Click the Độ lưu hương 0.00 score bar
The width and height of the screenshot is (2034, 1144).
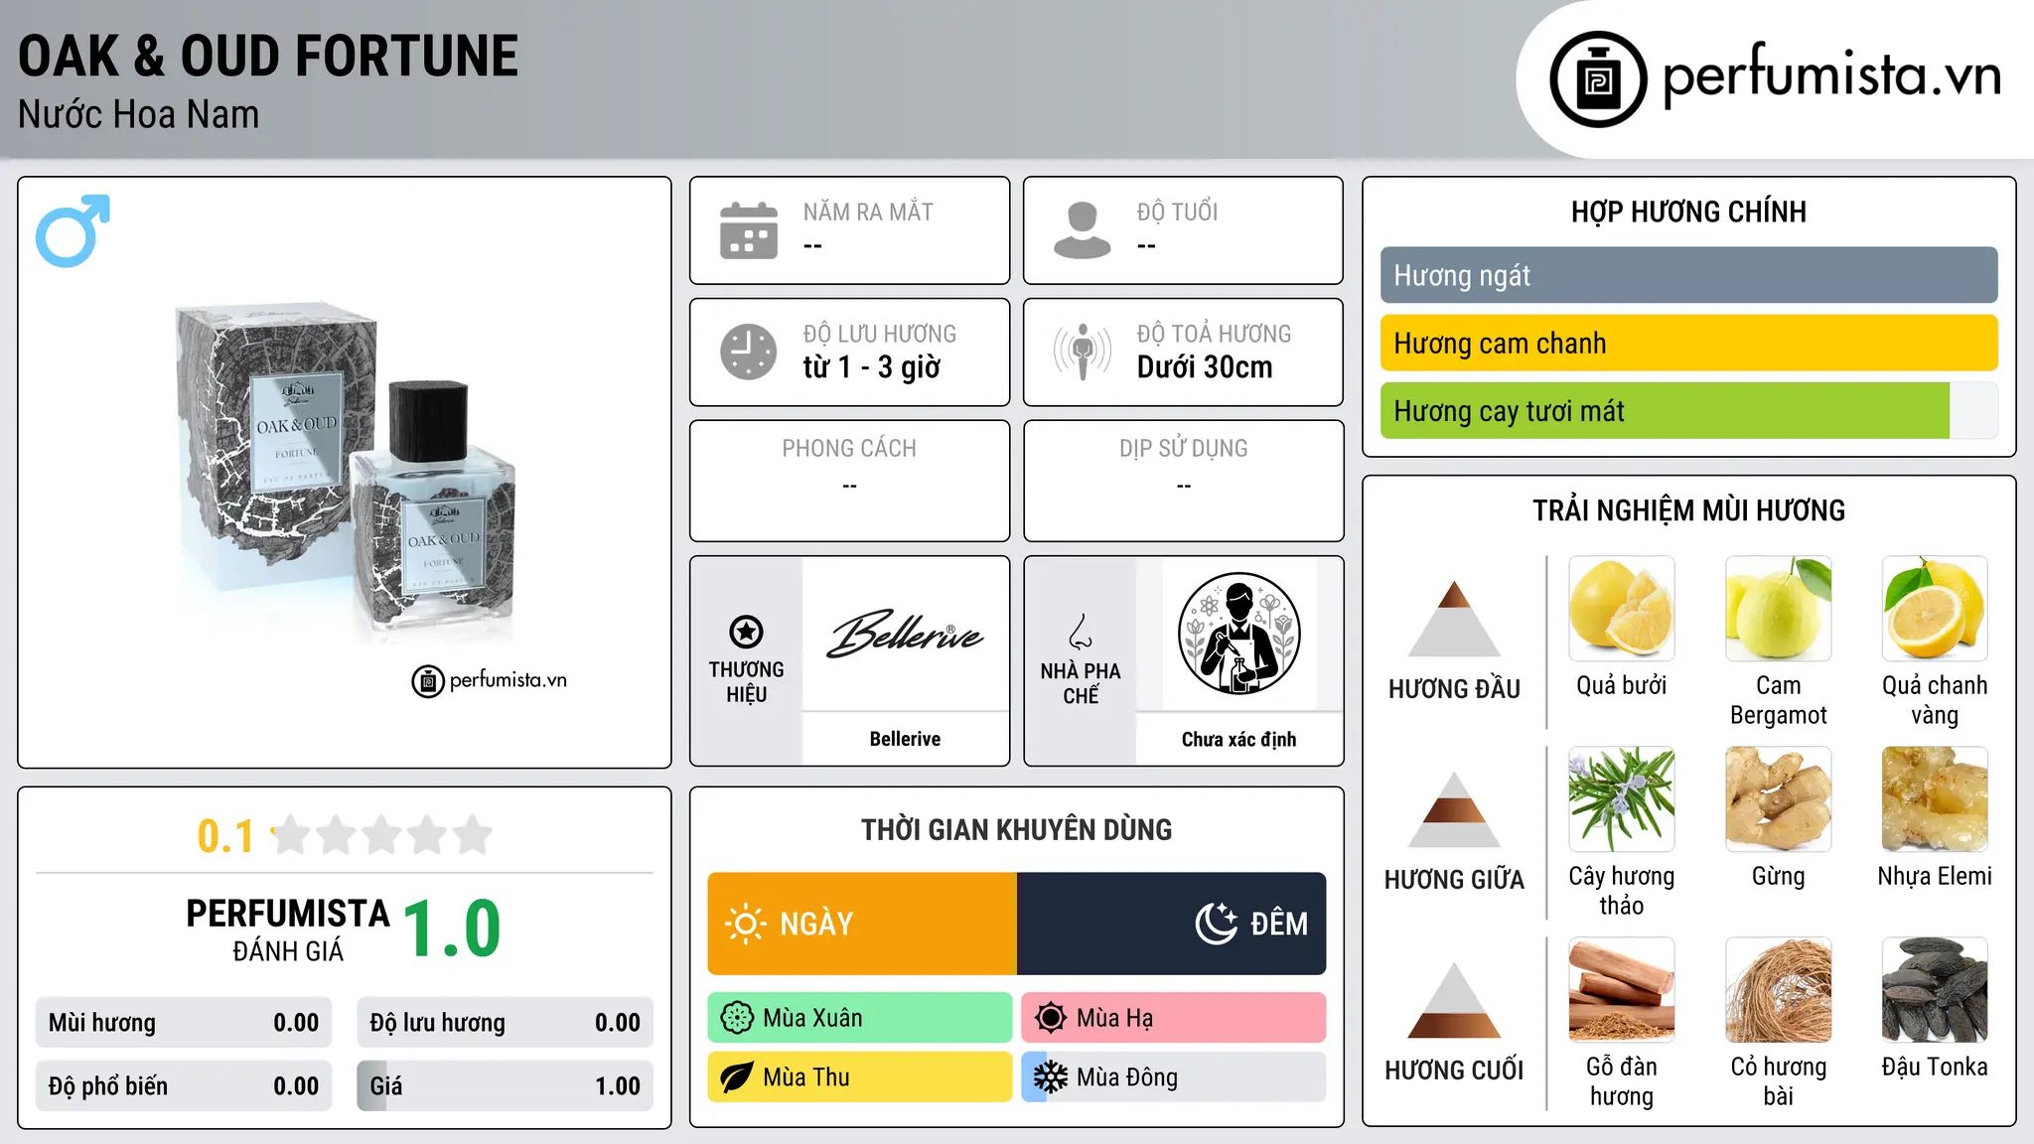(x=505, y=1023)
